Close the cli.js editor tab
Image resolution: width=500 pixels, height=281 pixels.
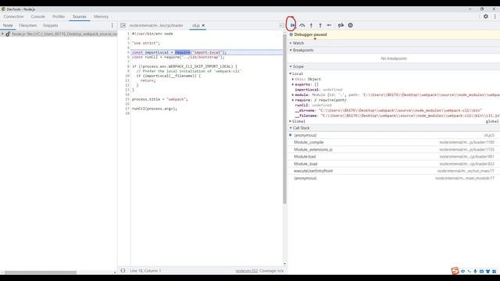point(203,25)
